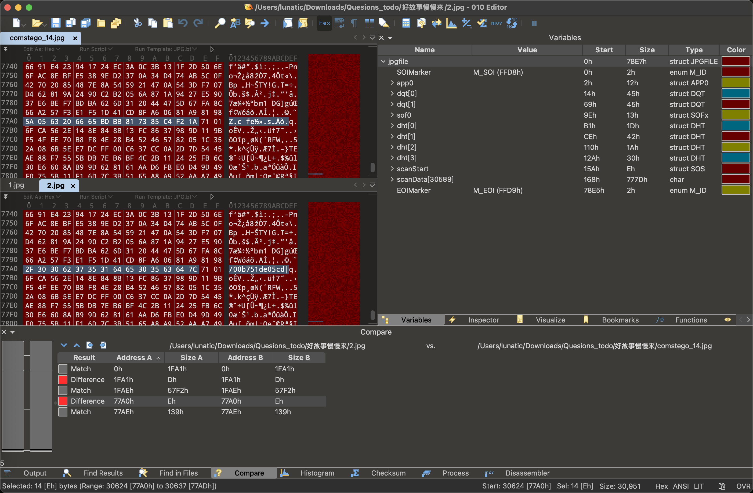Click the Save file icon
Image resolution: width=753 pixels, height=493 pixels.
(56, 23)
